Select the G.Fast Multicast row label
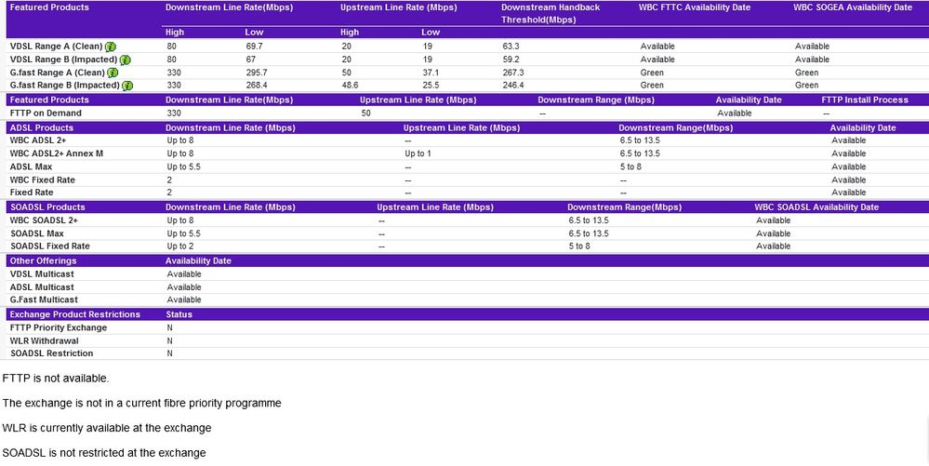The width and height of the screenshot is (929, 466). 44,300
